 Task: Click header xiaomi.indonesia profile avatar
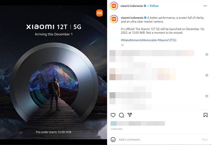pyautogui.click(x=114, y=6)
